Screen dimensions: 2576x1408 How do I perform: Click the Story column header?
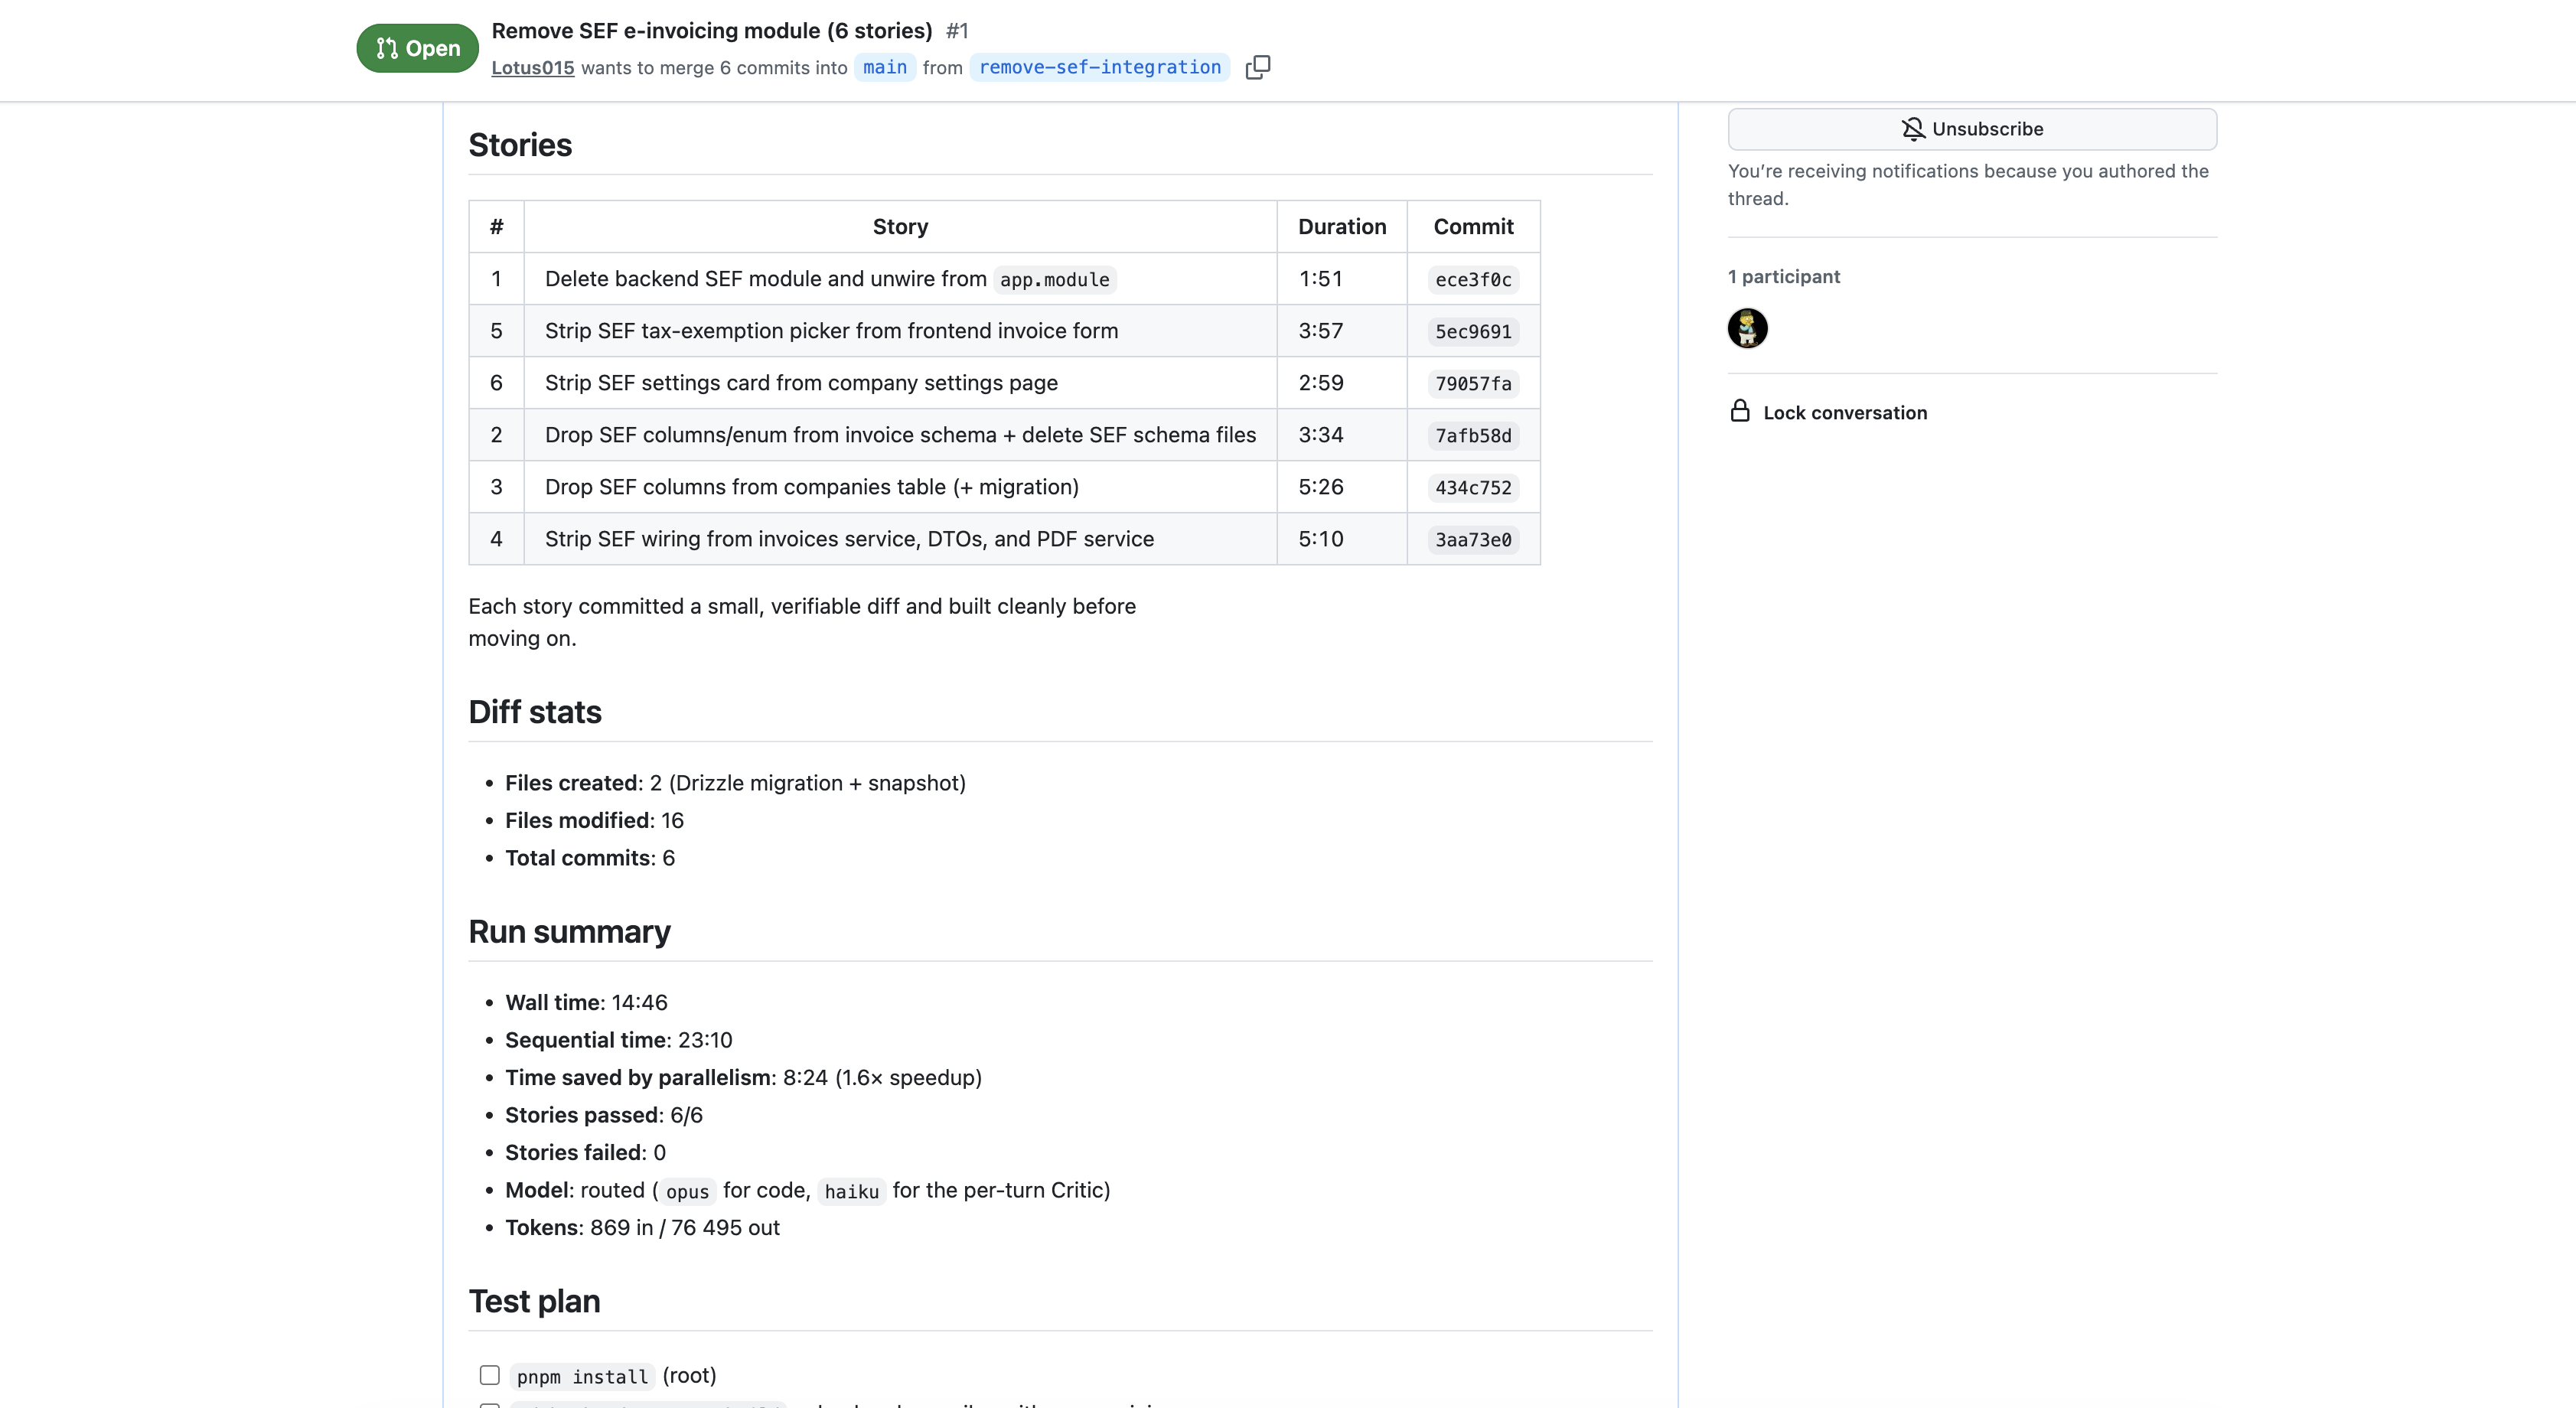click(x=900, y=227)
